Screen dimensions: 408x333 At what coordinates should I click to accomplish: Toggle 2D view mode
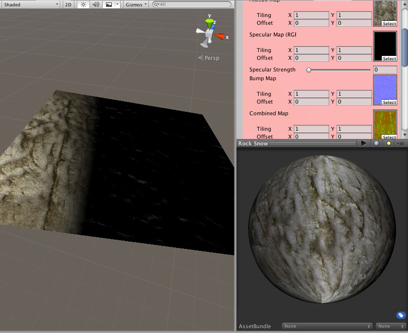pos(68,5)
